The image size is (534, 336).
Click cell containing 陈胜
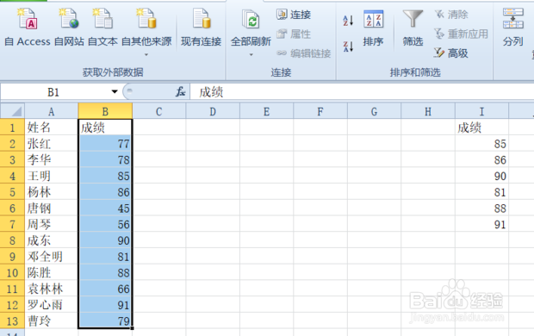point(52,272)
